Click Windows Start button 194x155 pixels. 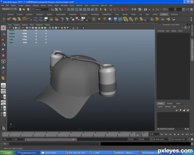pyautogui.click(x=7, y=153)
